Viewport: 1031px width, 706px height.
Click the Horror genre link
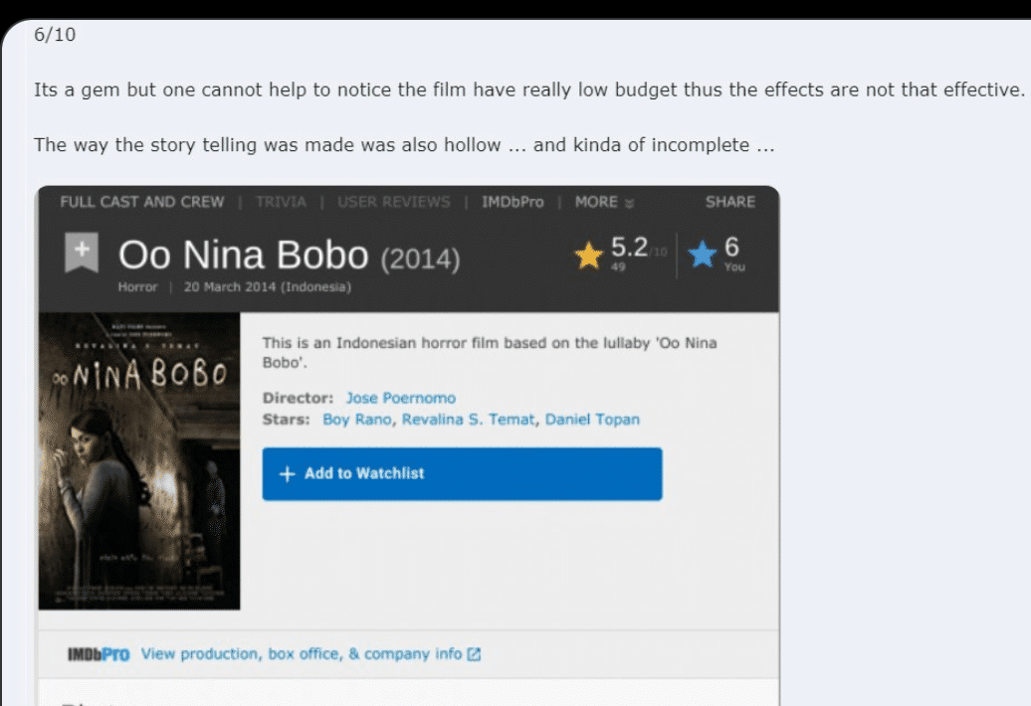(137, 287)
